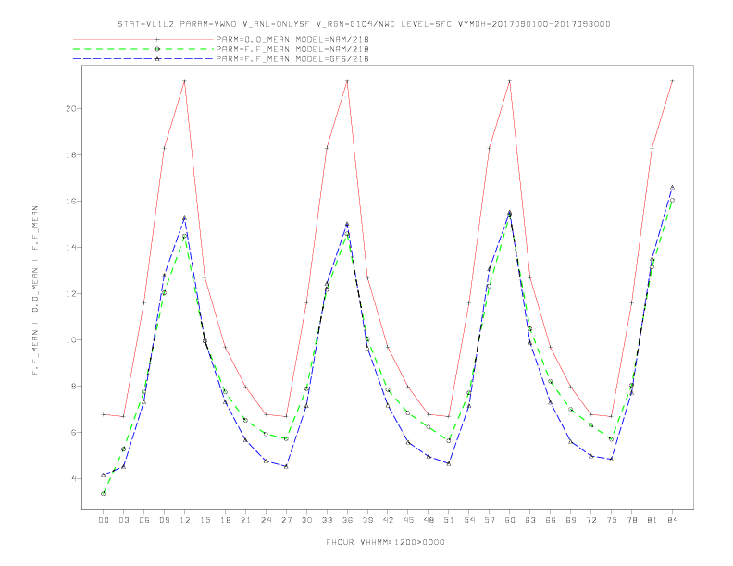Click x-axis tick label 36
The width and height of the screenshot is (733, 566).
[x=347, y=520]
